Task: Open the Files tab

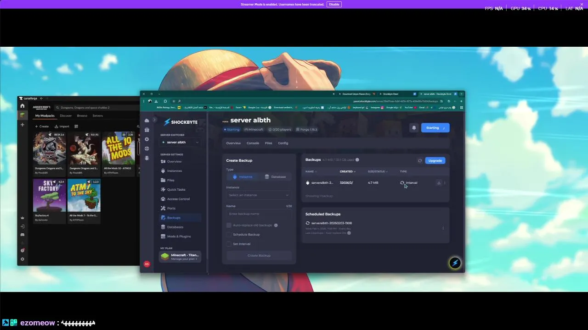Action: [x=268, y=143]
